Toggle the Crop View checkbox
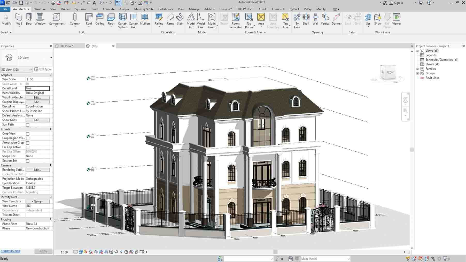 coord(28,134)
